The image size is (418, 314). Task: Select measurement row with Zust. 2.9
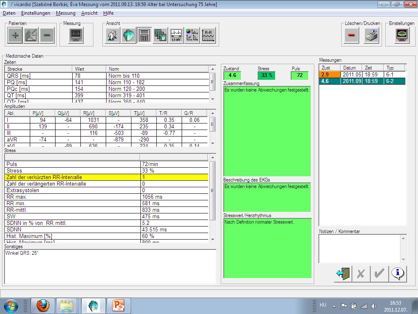tap(362, 74)
